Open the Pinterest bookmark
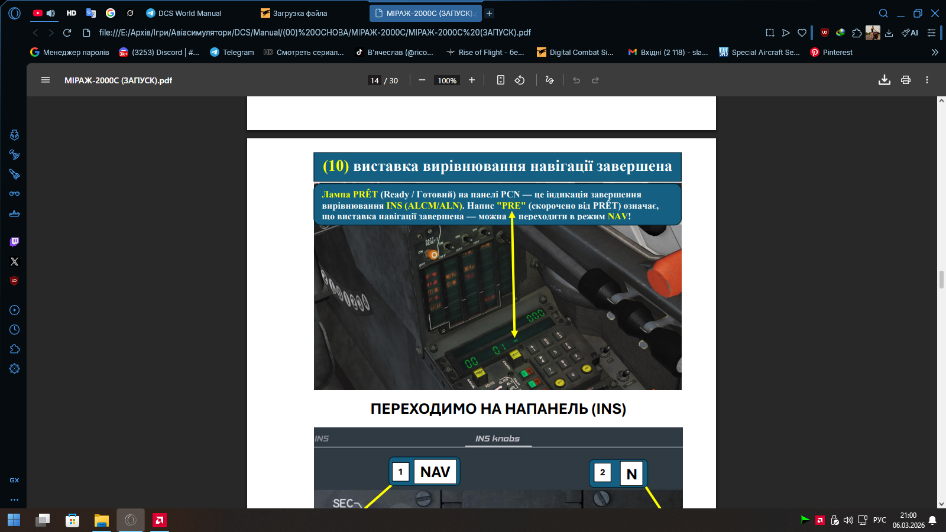 (831, 52)
